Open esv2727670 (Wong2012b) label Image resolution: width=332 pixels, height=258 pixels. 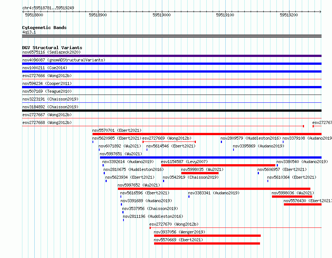coord(174,224)
